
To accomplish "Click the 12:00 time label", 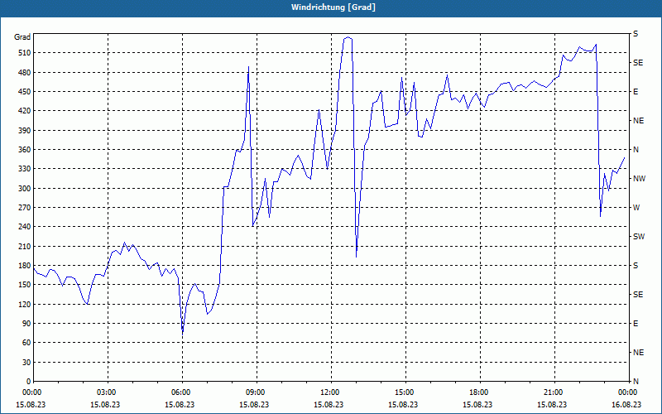I will (x=328, y=392).
